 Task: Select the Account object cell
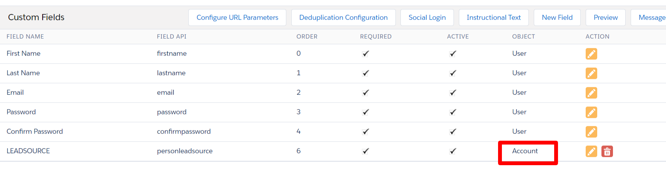525,151
